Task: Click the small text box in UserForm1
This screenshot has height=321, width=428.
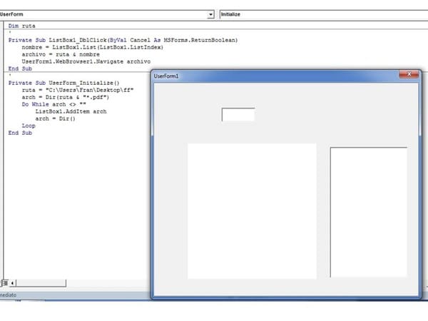Action: (238, 115)
